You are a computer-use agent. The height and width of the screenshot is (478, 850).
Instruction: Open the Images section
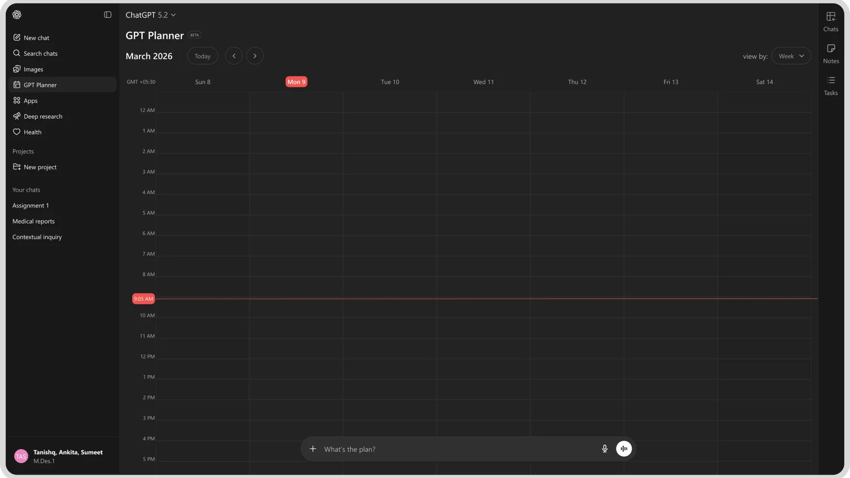point(62,69)
